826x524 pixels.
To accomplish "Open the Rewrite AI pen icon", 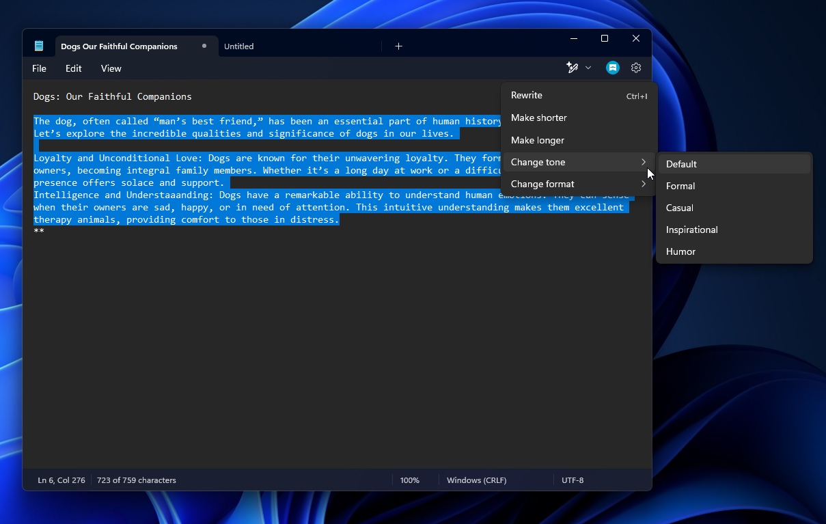I will (x=573, y=68).
